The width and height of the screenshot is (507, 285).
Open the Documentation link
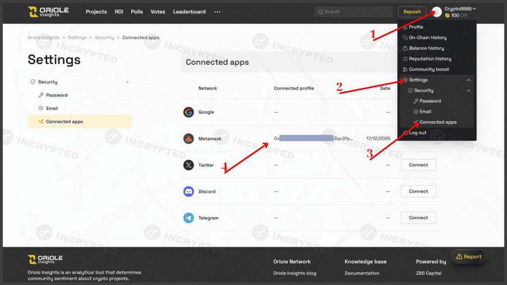coord(361,273)
